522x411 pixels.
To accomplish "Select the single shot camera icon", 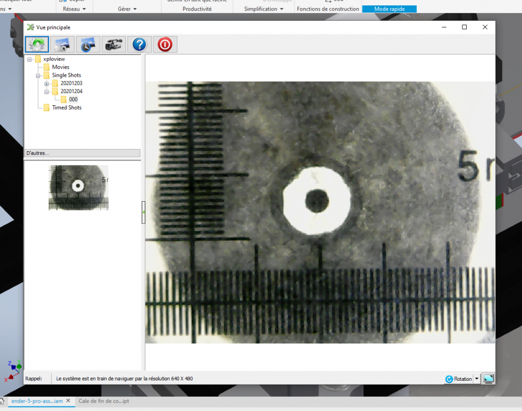I will 62,44.
